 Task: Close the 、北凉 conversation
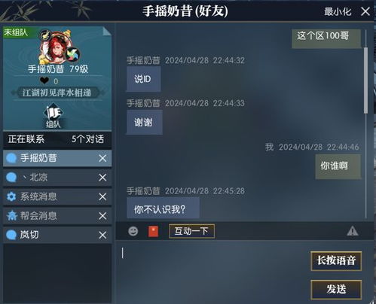(102, 178)
